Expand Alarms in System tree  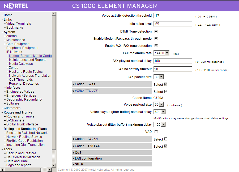tap(5, 36)
